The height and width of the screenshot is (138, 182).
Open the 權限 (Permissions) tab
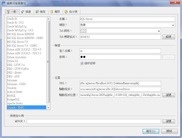click(55, 12)
